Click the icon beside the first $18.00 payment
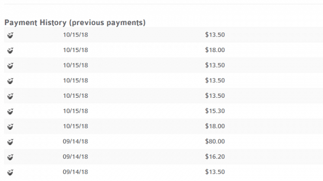 (10, 50)
